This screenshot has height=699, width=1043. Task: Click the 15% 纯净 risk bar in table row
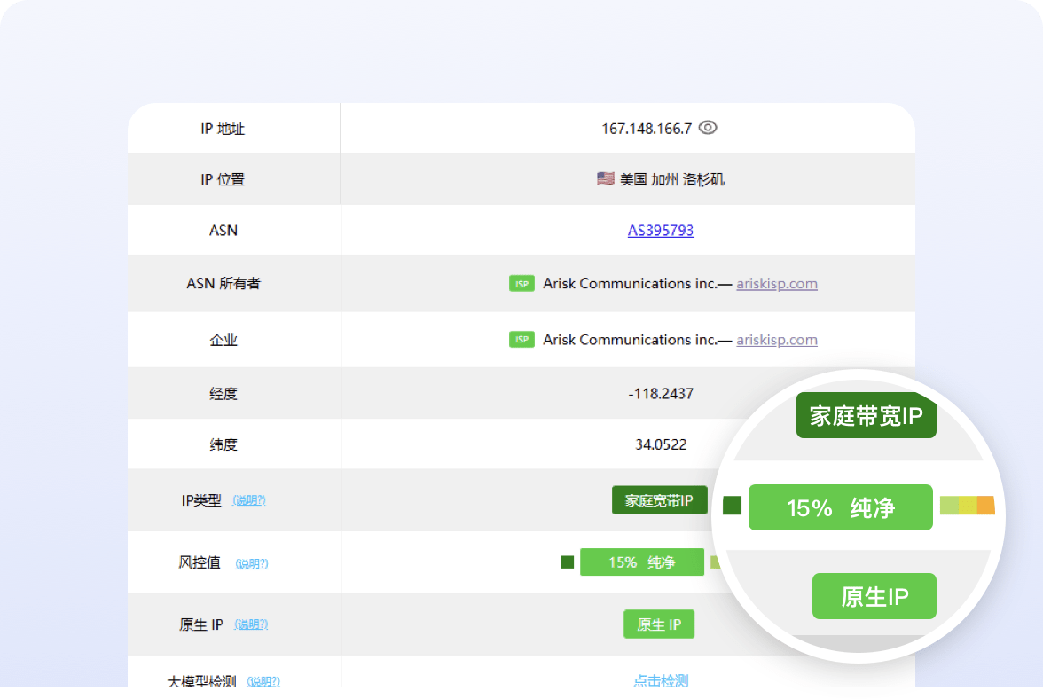[642, 562]
